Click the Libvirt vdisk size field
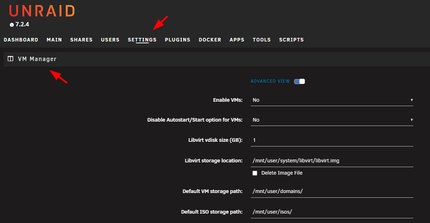This screenshot has width=430, height=223. click(332, 140)
